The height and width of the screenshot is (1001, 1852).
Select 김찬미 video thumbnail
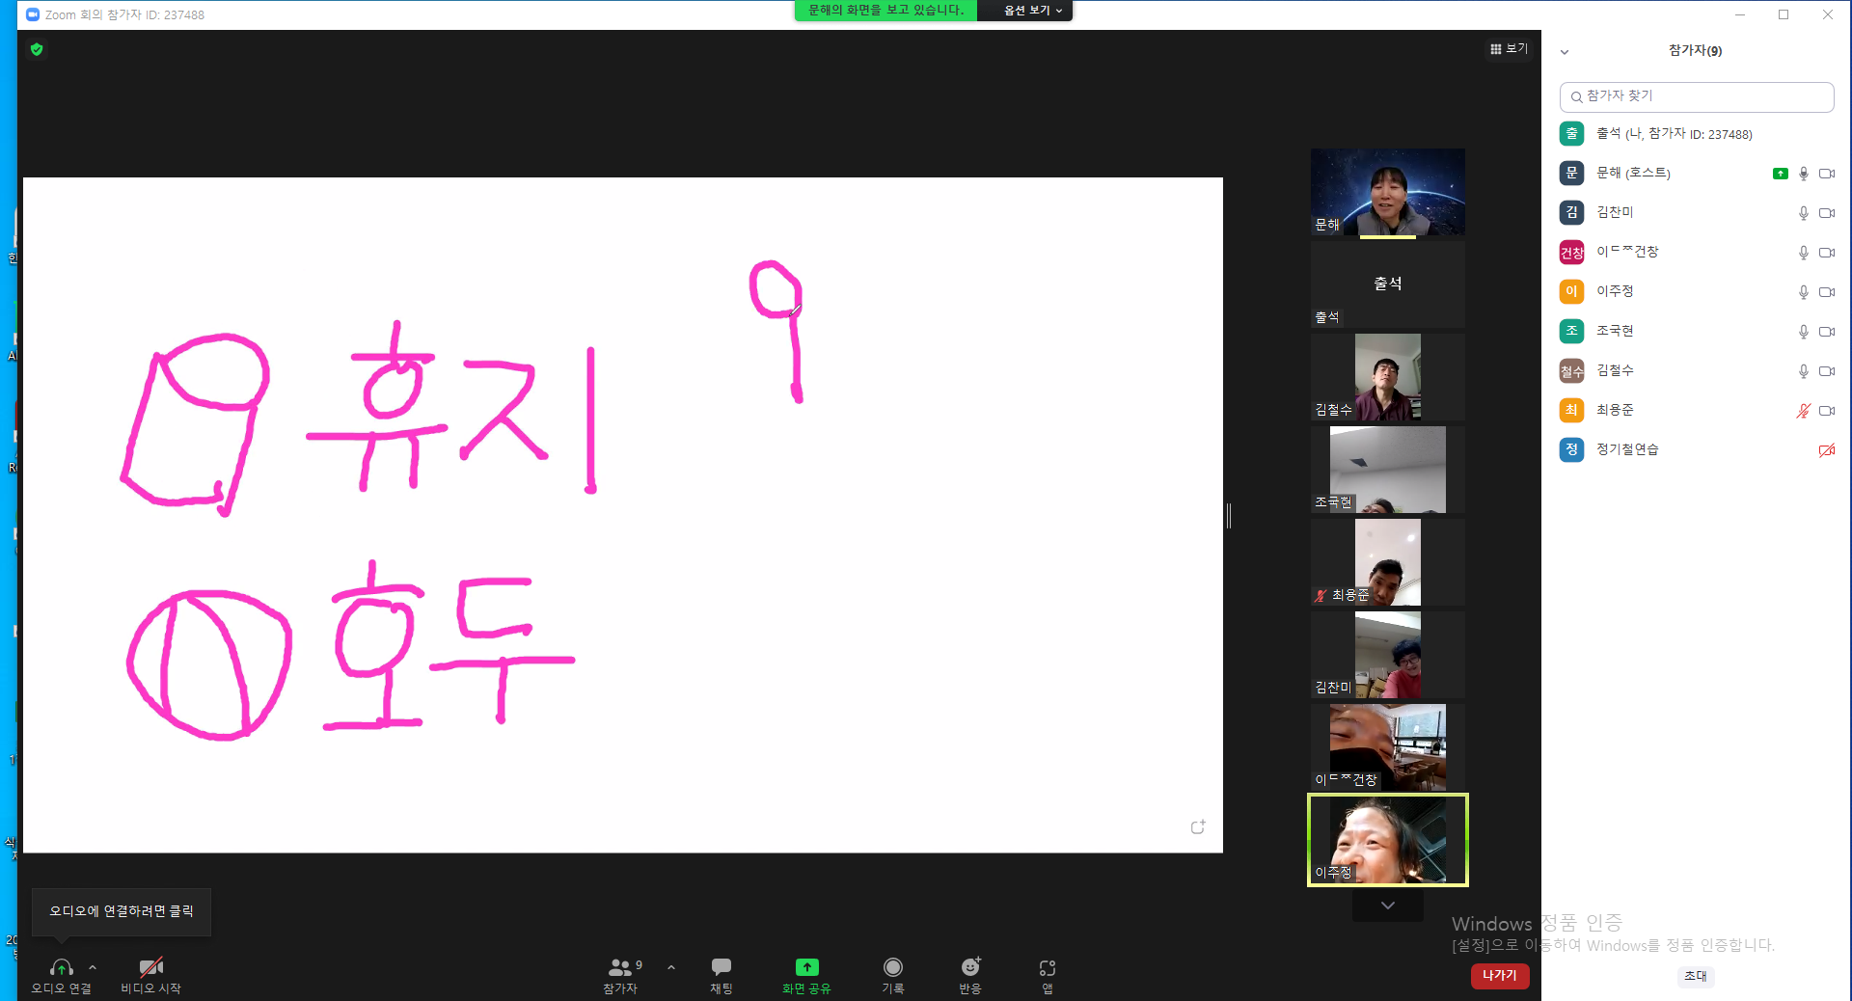click(x=1388, y=655)
